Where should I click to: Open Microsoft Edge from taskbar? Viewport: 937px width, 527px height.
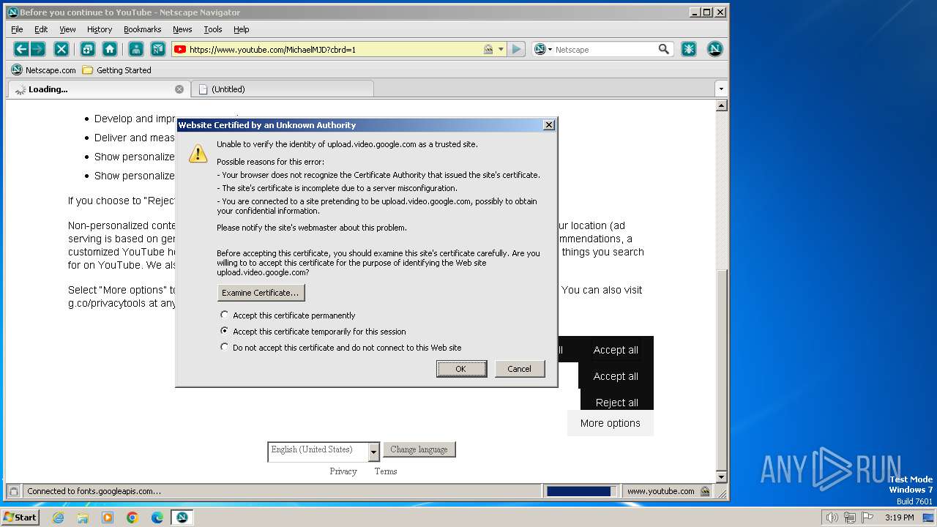coord(157,517)
